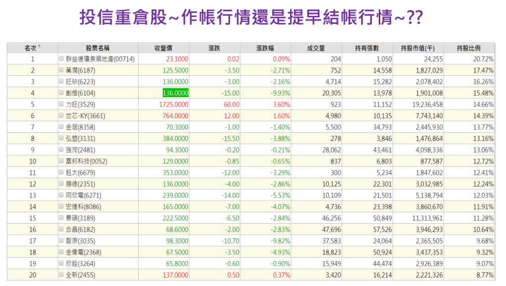
Task: Check the 富邦科技(0052) checkbox
Action: 61,161
